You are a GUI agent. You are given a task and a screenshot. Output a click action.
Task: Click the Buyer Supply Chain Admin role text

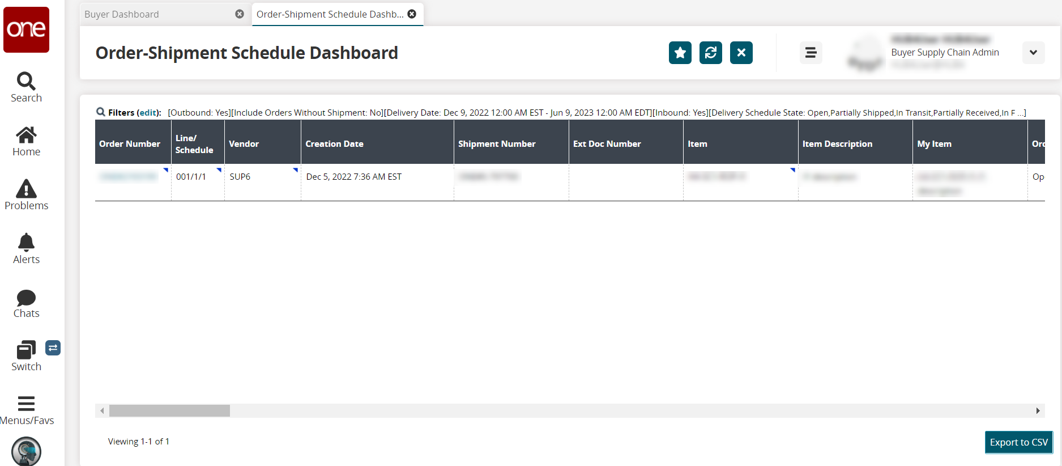coord(945,52)
